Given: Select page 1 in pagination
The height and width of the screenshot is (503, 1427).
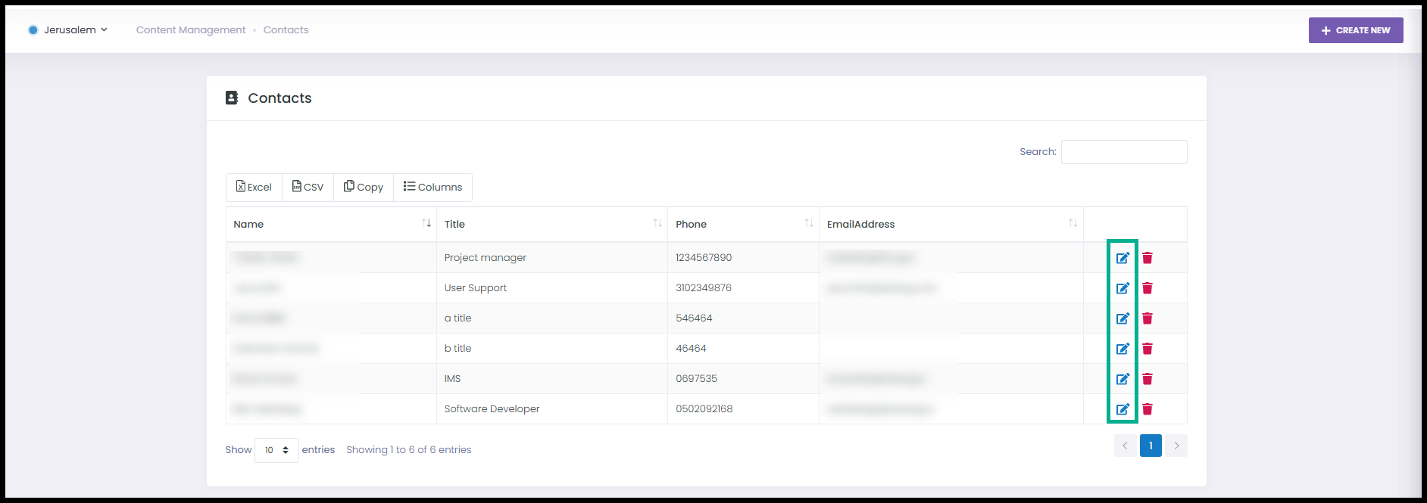Looking at the screenshot, I should (1151, 446).
